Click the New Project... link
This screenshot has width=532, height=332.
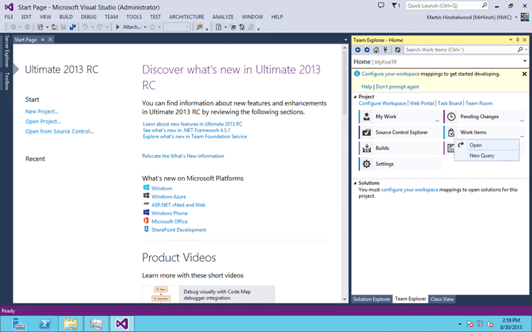click(41, 111)
